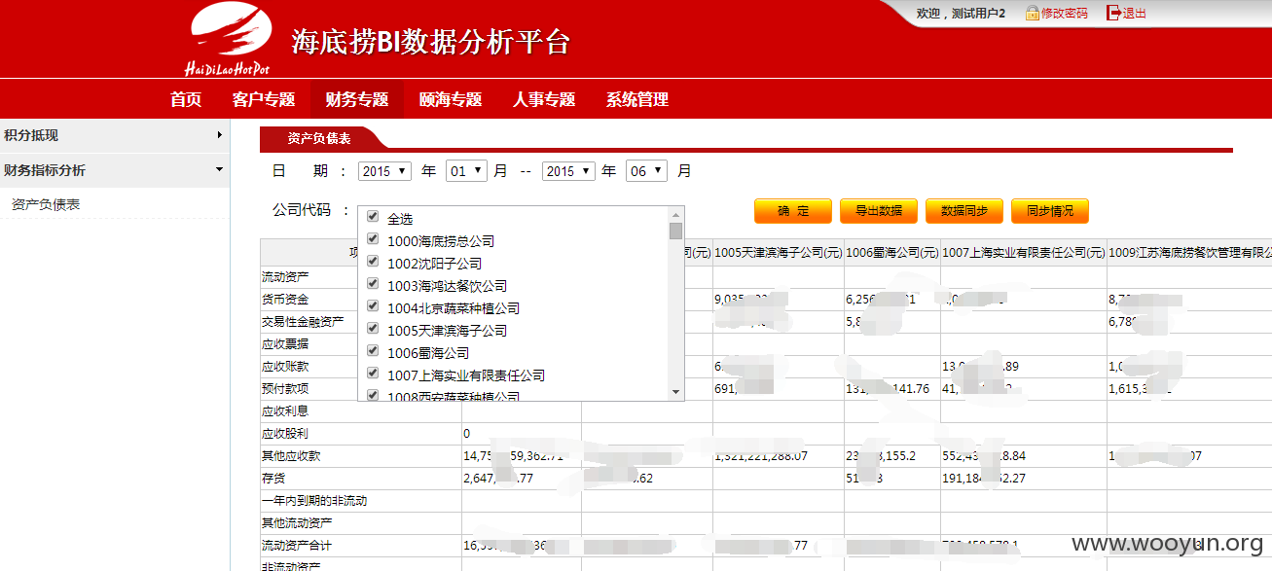Screen dimensions: 1272x571
Task: Go to the 首页 menu
Action: tap(186, 99)
